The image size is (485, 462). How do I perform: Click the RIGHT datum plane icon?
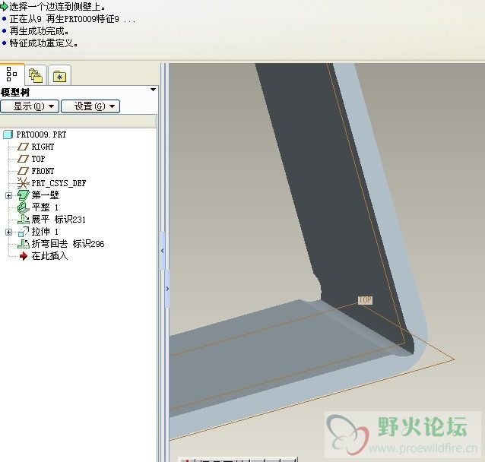pyautogui.click(x=24, y=147)
